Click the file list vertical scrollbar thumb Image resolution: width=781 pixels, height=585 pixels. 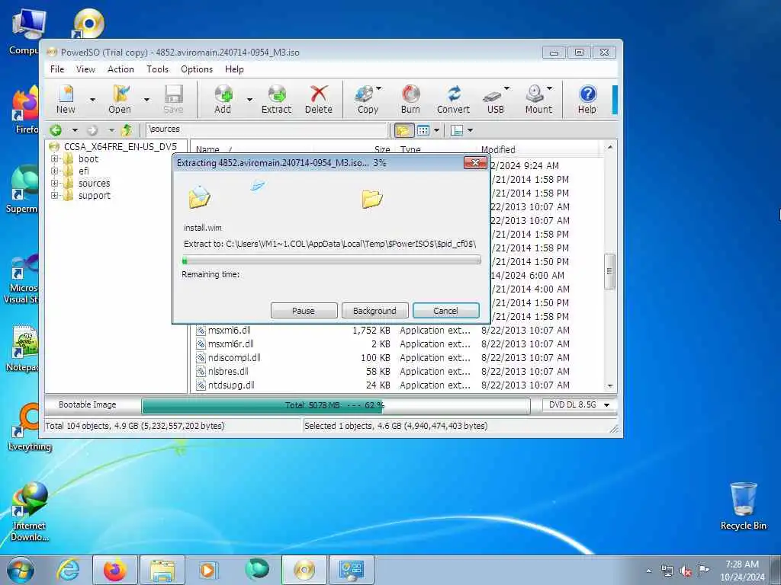pyautogui.click(x=609, y=272)
